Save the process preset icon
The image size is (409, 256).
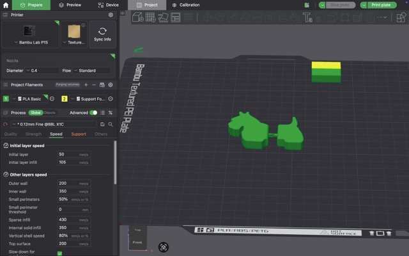[x=102, y=124]
